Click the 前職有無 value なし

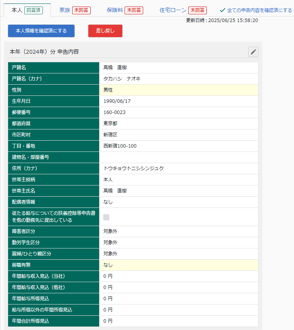click(x=108, y=265)
